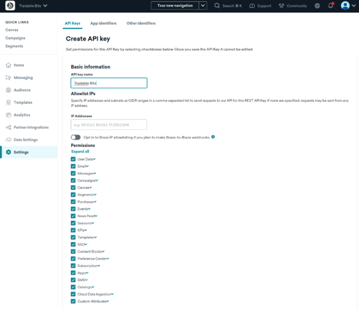Open Messaging from sidebar icon

click(9, 78)
